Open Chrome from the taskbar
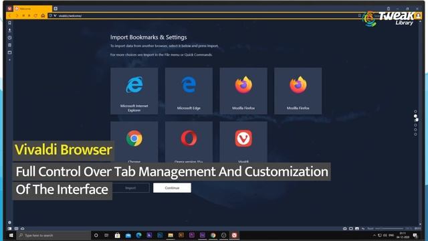Viewport: 428px width, 241px height. tap(213, 235)
